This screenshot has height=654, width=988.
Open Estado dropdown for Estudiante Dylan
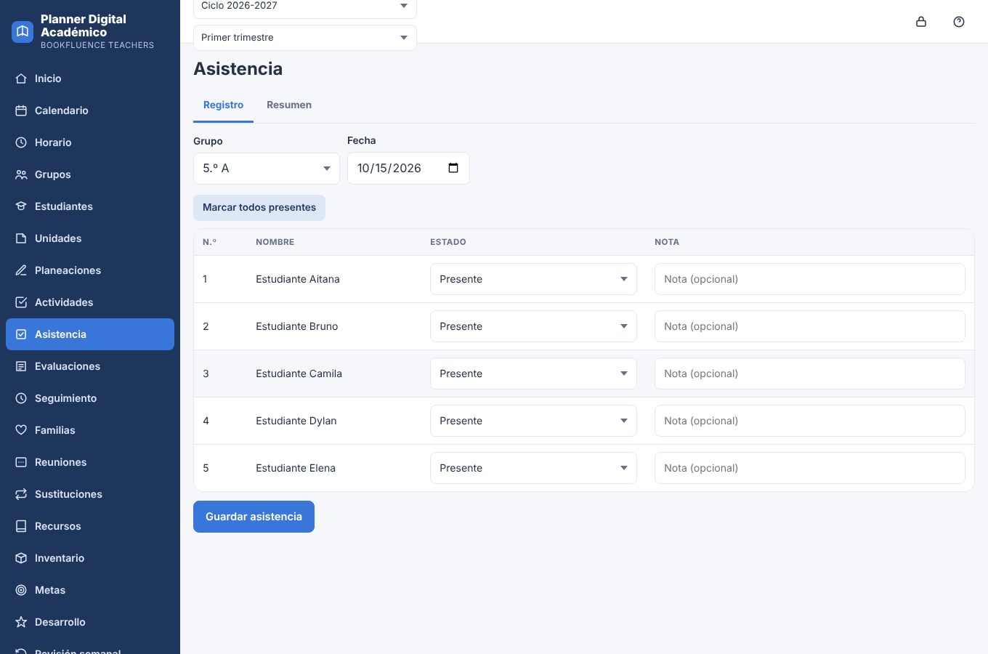tap(533, 421)
